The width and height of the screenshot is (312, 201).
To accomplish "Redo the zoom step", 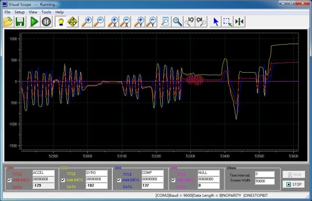I will click(201, 22).
